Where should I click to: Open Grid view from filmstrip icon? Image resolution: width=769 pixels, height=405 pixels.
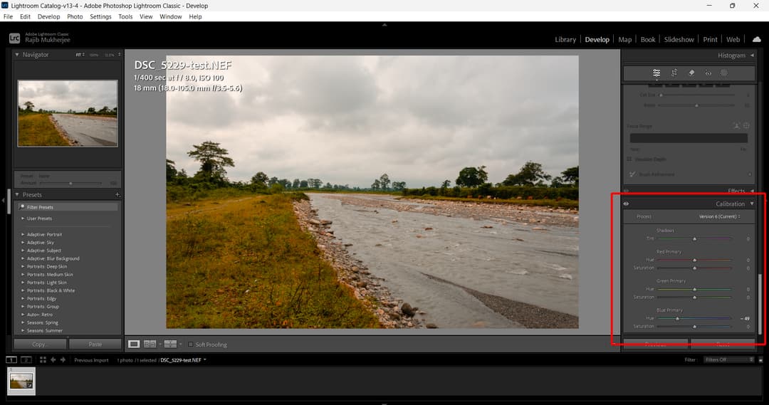(x=43, y=360)
